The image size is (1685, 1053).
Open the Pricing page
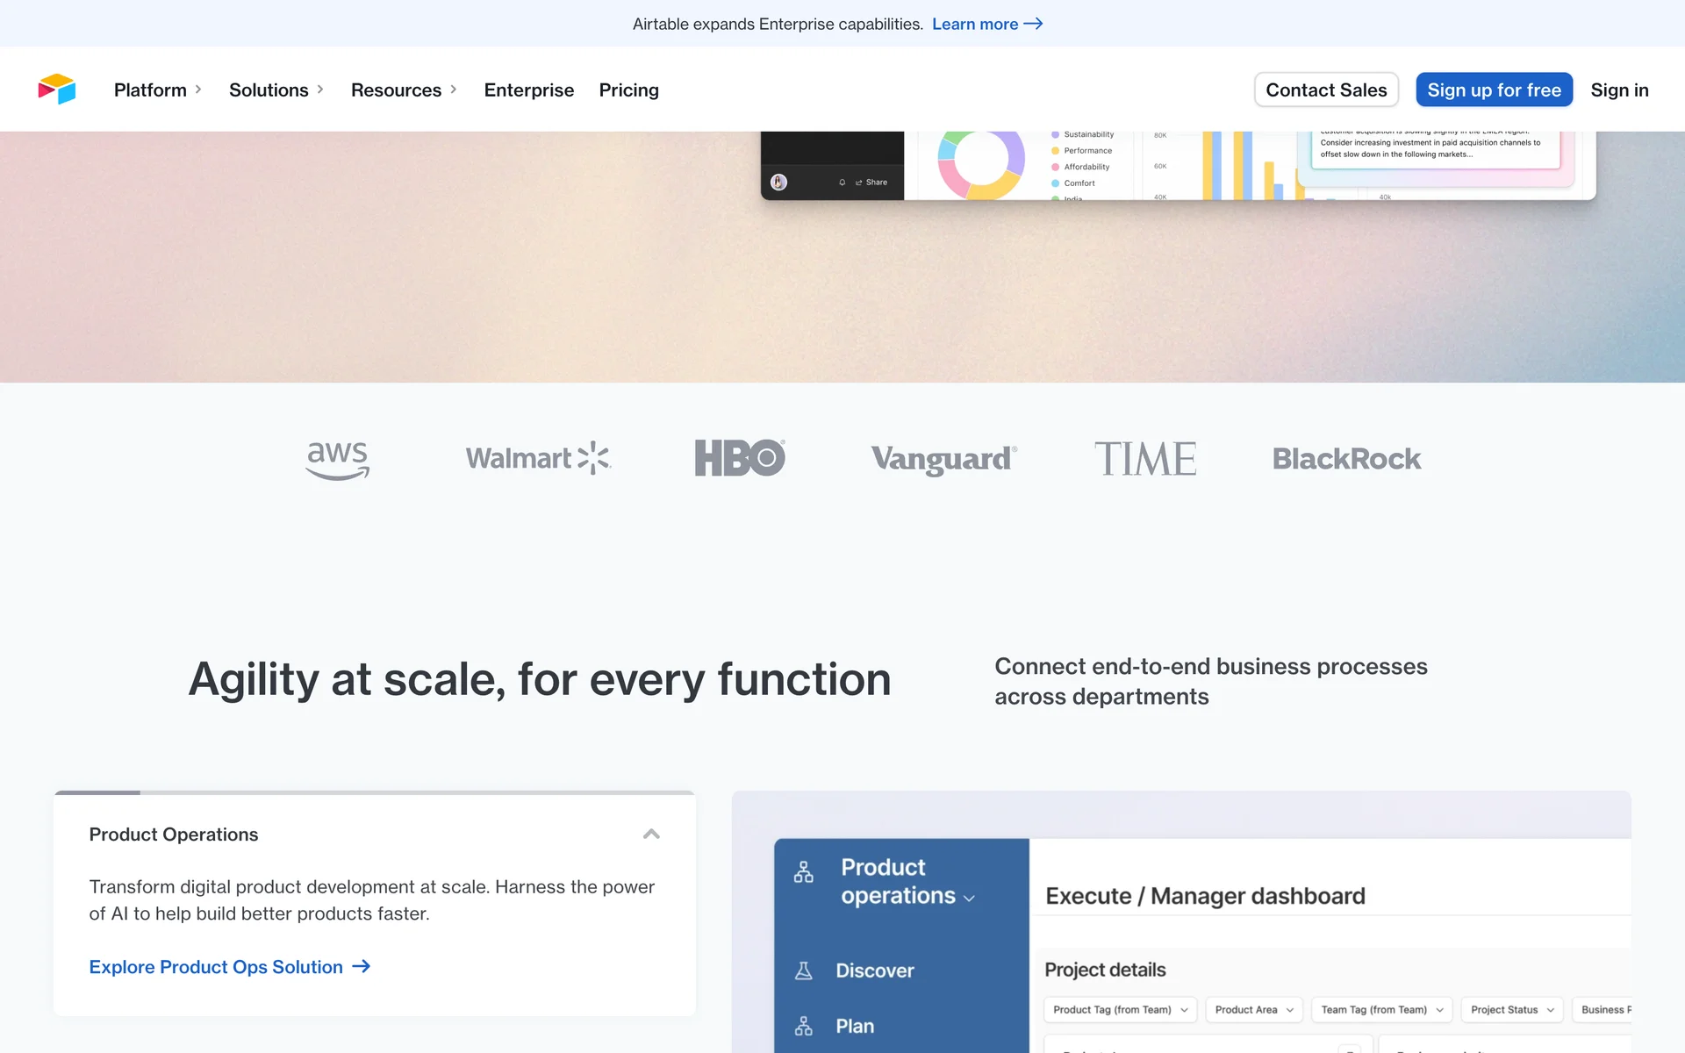pos(628,90)
